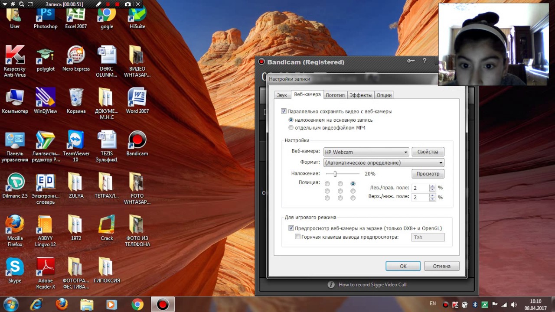Click the Просмотр preview button
This screenshot has width=555, height=312.
(x=428, y=174)
